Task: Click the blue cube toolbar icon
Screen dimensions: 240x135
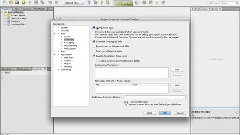Action: 136,3
